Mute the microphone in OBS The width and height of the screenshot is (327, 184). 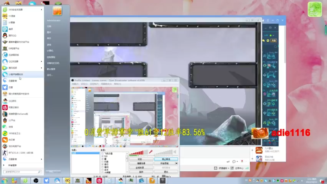pyautogui.click(x=151, y=152)
